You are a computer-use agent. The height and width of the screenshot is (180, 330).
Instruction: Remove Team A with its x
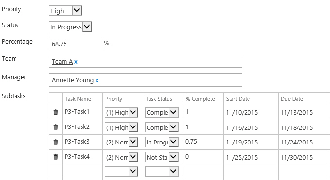pyautogui.click(x=76, y=62)
